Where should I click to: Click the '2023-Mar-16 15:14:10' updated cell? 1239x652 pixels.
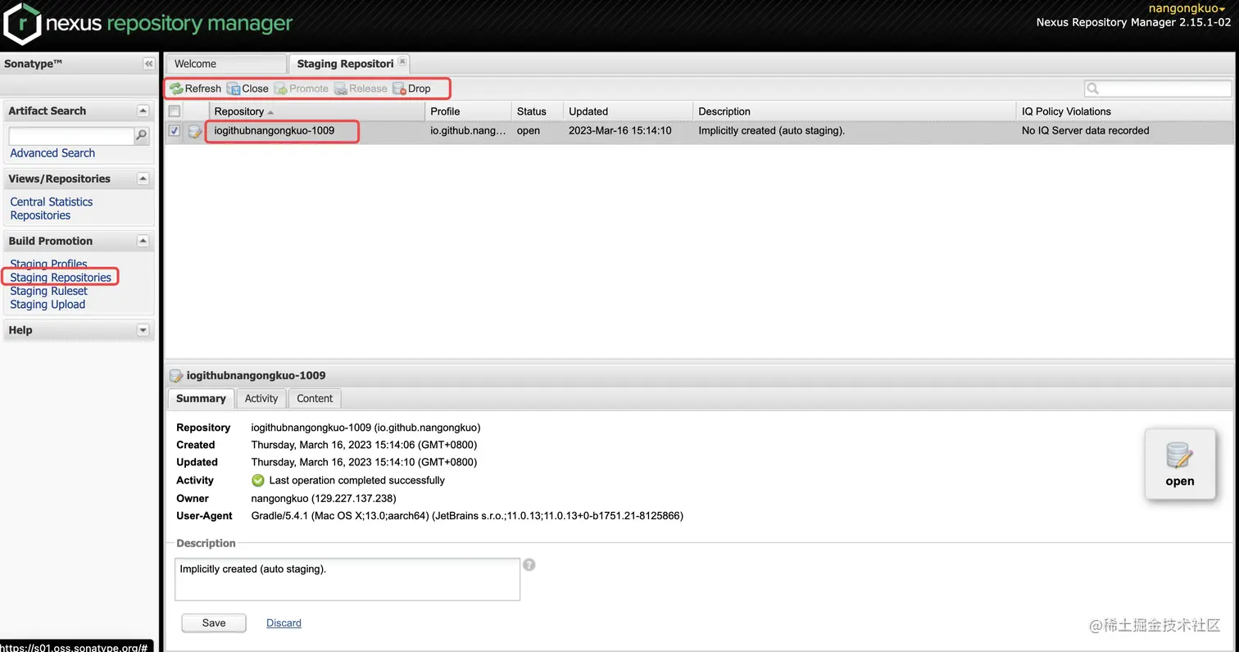click(x=620, y=130)
